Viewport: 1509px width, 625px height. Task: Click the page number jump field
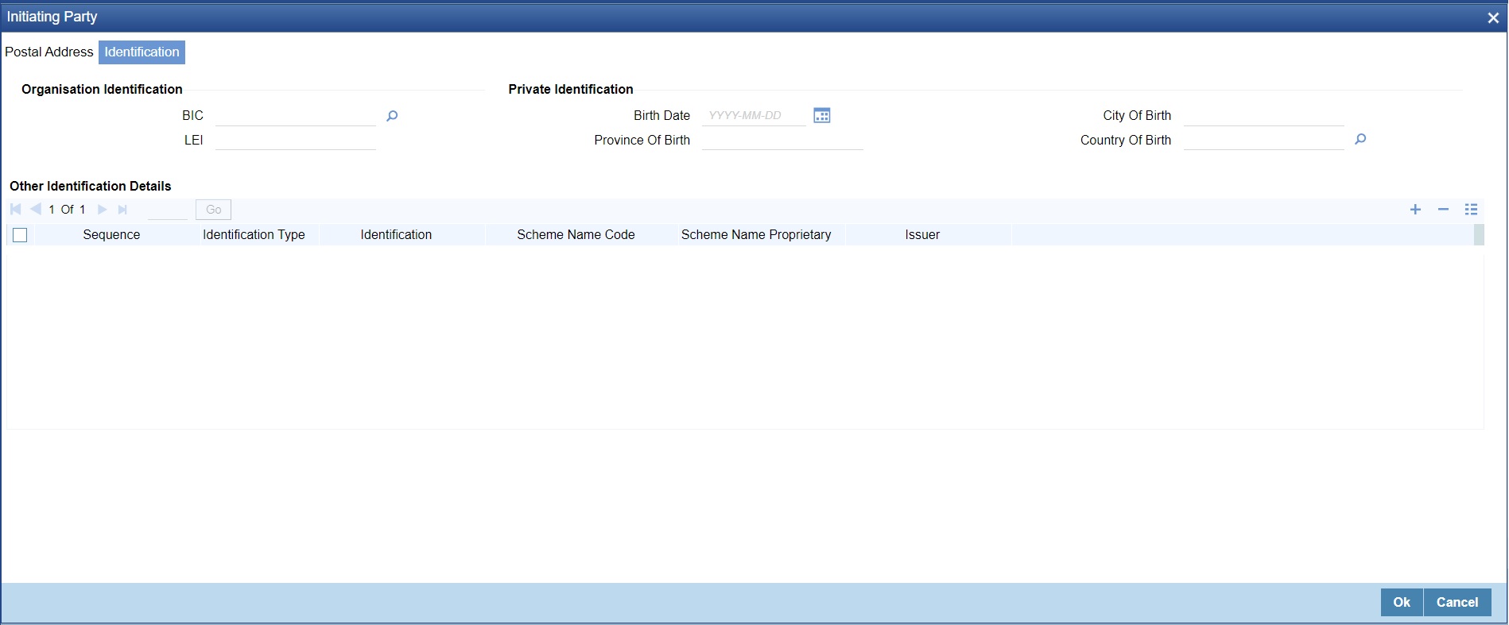168,210
